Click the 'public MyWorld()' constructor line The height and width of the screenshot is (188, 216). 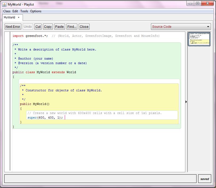(35, 104)
